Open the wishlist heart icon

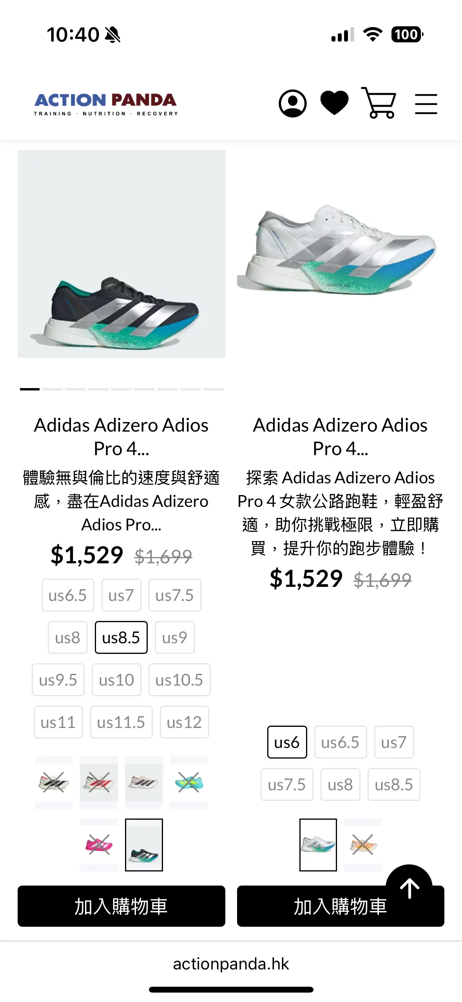334,103
